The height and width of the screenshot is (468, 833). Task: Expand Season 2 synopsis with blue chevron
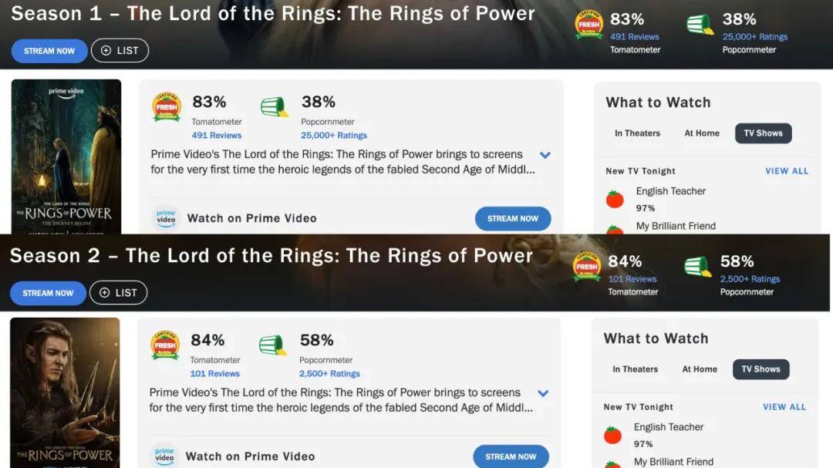point(543,393)
